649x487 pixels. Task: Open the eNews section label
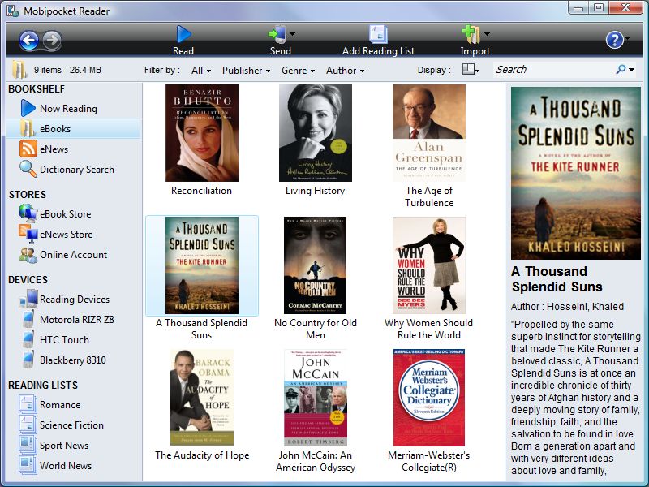point(54,149)
